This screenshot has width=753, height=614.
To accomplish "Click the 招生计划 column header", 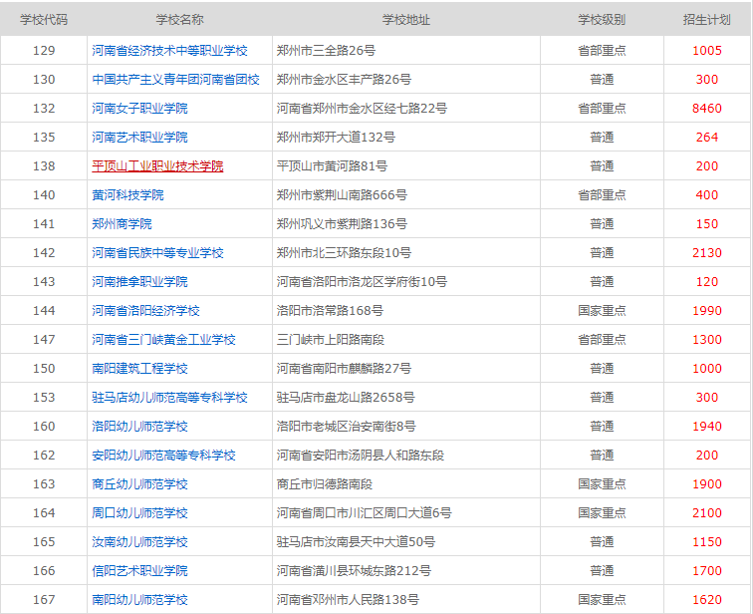I will (706, 19).
